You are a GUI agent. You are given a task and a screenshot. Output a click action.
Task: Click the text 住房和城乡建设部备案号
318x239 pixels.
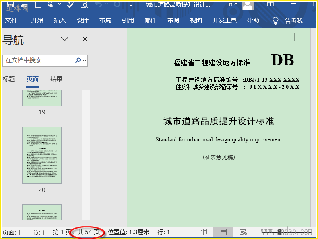click(207, 87)
